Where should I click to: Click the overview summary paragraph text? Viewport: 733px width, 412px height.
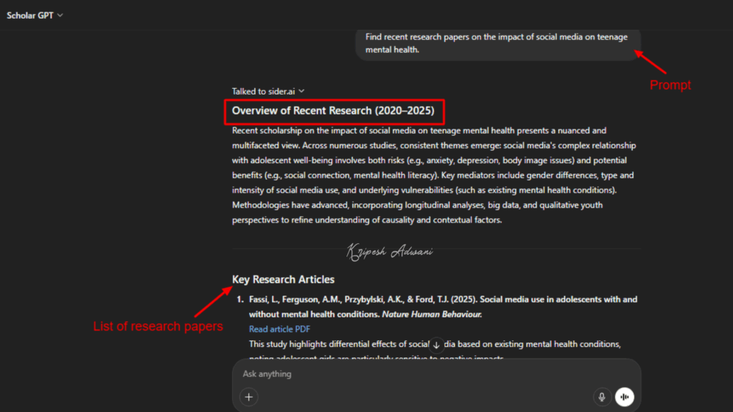point(434,175)
